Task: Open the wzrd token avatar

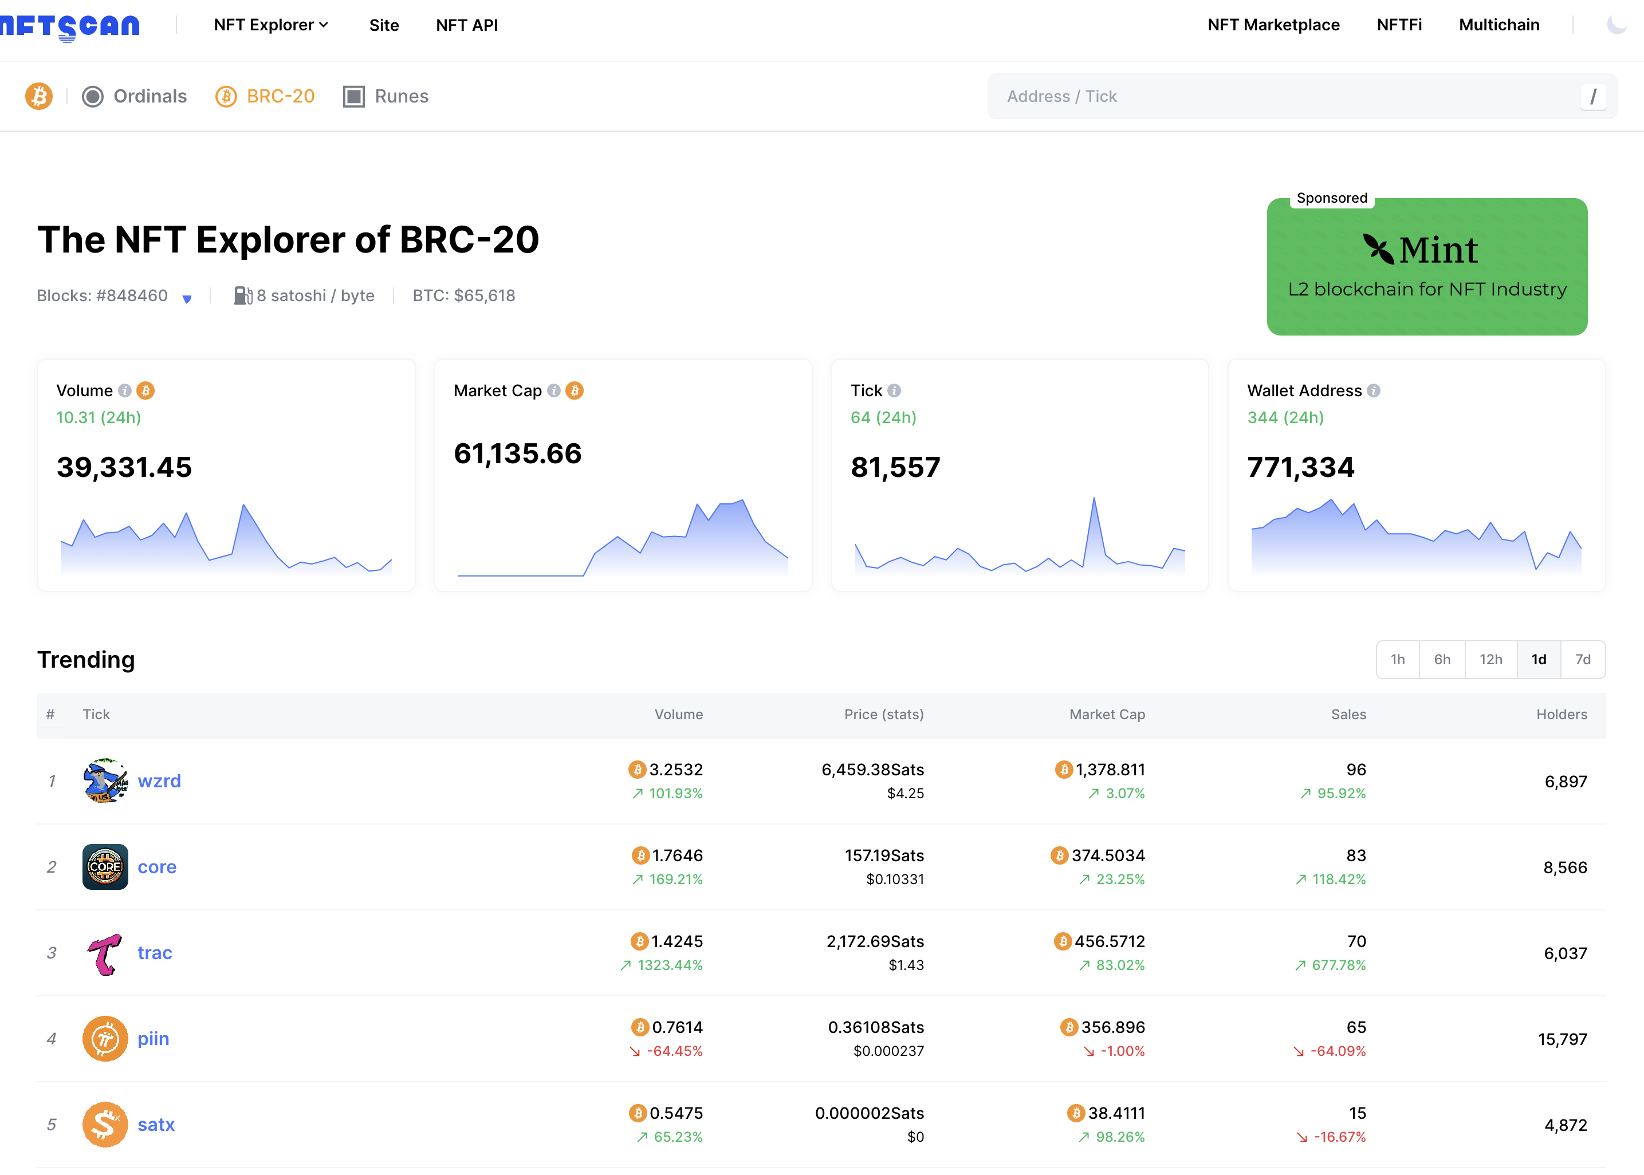Action: tap(105, 780)
